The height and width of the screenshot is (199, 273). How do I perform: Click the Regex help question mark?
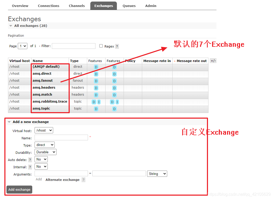pos(117,47)
